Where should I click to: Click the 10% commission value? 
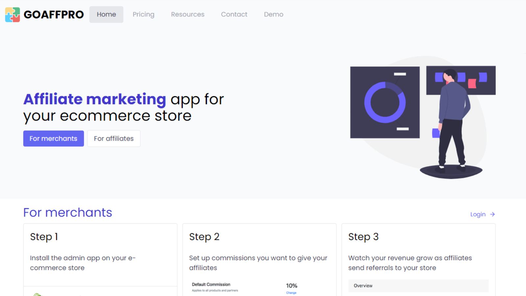pos(292,285)
